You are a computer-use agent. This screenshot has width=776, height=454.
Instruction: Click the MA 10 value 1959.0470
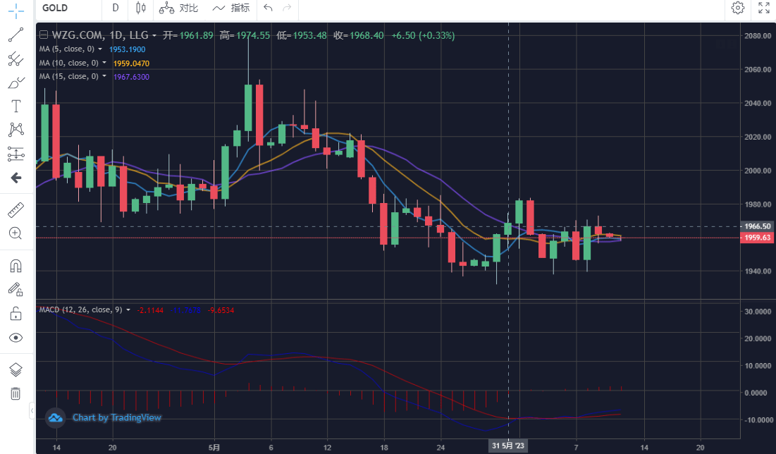(131, 63)
